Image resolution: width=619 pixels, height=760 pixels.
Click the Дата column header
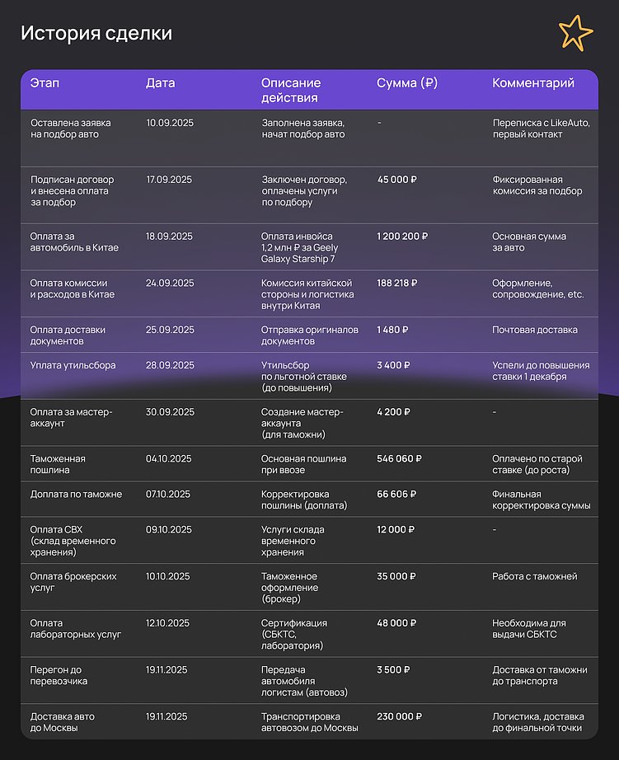click(x=160, y=83)
